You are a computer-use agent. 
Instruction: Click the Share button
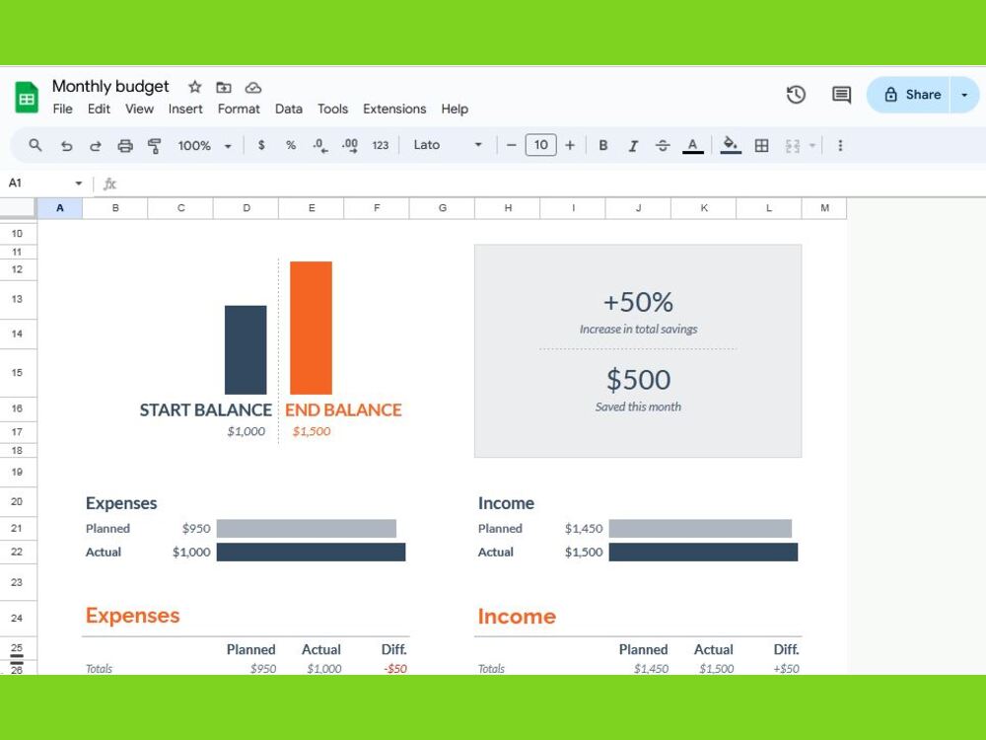pos(909,95)
